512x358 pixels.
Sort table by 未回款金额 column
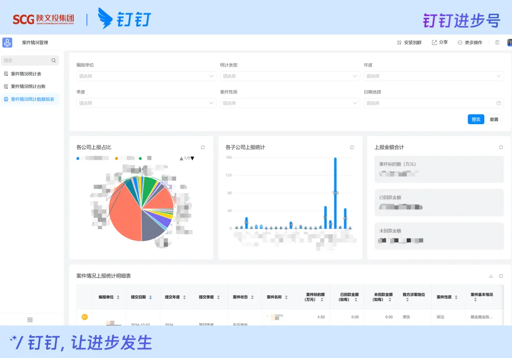click(x=390, y=300)
